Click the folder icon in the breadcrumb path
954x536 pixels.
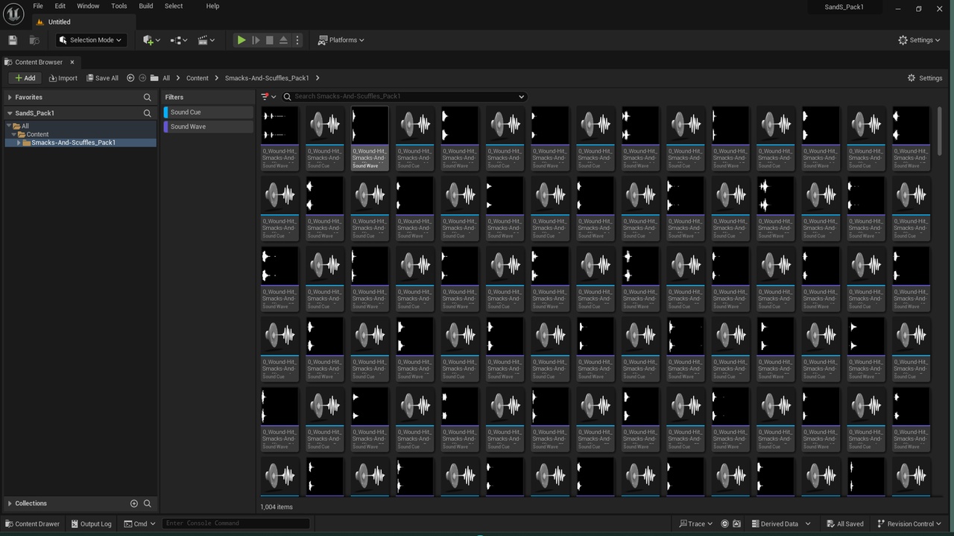tap(154, 78)
